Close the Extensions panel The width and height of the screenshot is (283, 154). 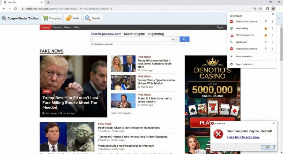[273, 14]
